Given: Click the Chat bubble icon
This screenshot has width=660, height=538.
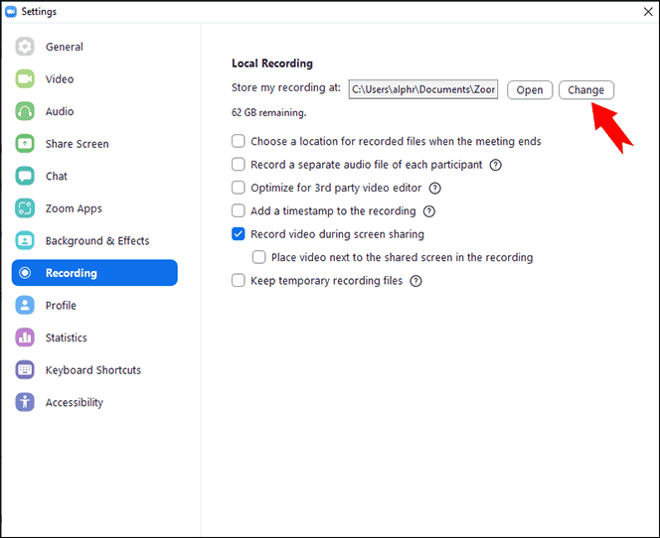Looking at the screenshot, I should [25, 176].
